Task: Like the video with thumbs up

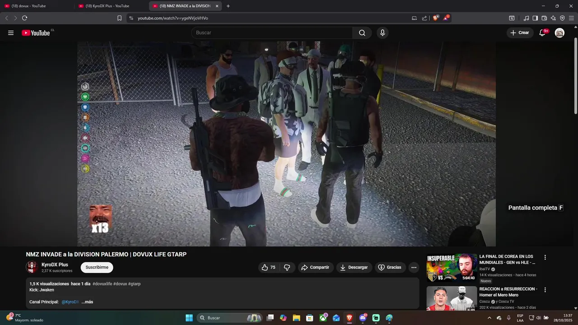Action: click(x=268, y=267)
